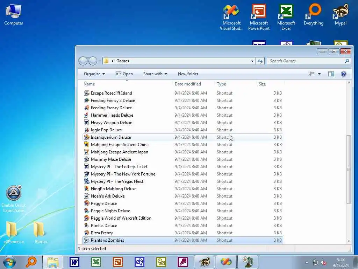Open the orange magnifier search taskbar icon
This screenshot has height=269, width=358.
31,262
